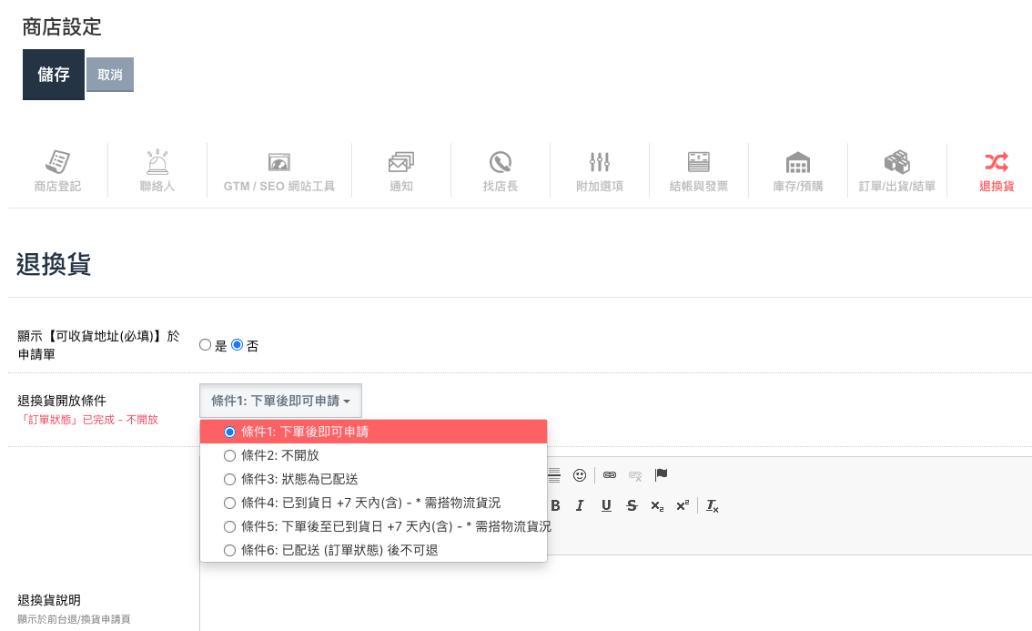Toggle italic formatting in the editor
The height and width of the screenshot is (631, 1032).
pyautogui.click(x=580, y=505)
